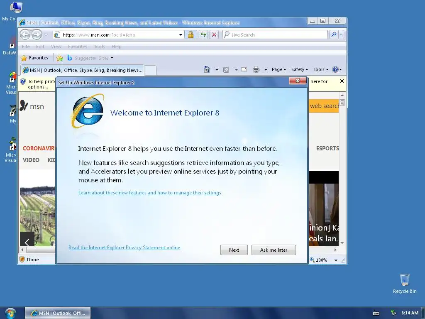Click the red Stop loading icon

coord(214,34)
